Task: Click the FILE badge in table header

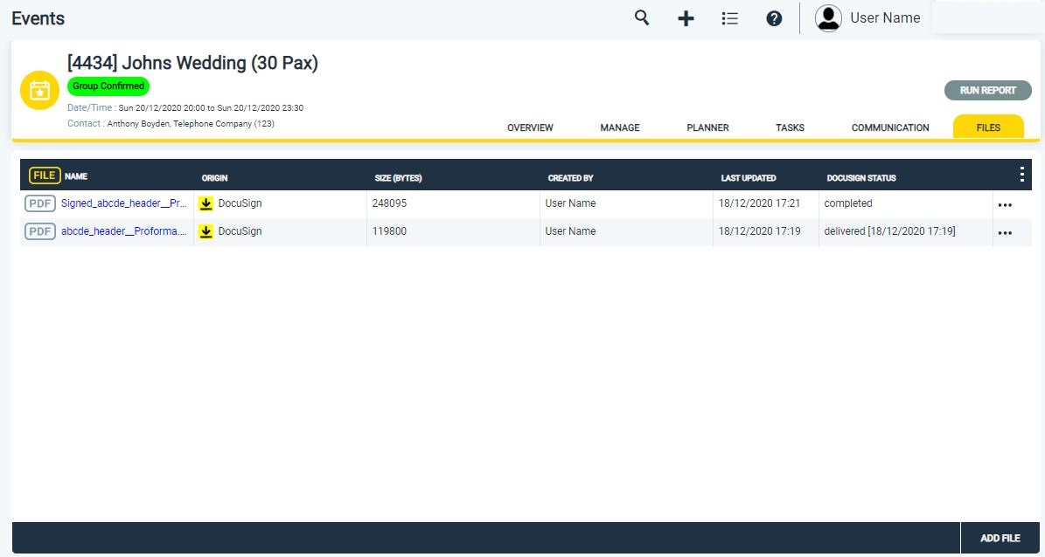Action: (x=45, y=175)
